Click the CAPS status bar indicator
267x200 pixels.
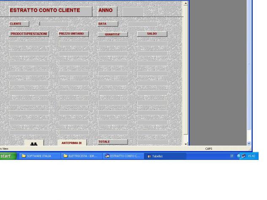[x=209, y=149]
